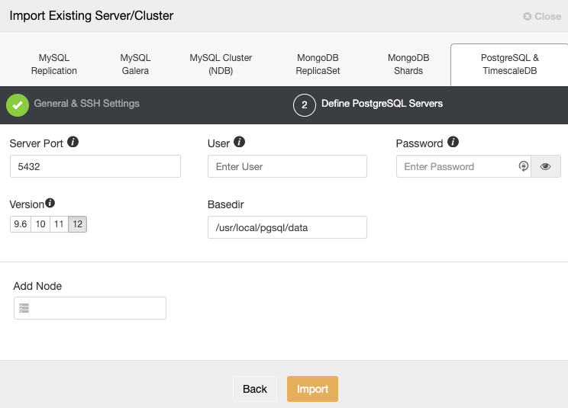Select PostgreSQL version 12
The image size is (568, 408).
78,224
